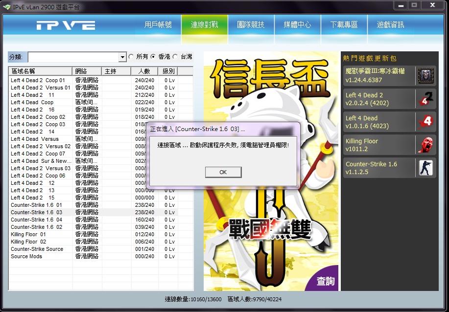Select the Left 4 Dead 2 Coop 06 row
The height and width of the screenshot is (312, 449).
(78, 176)
